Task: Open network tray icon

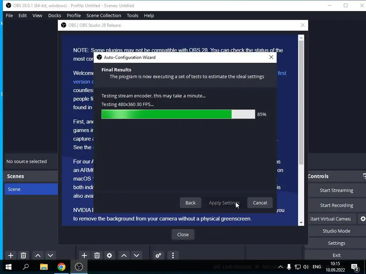Action: [298, 267]
